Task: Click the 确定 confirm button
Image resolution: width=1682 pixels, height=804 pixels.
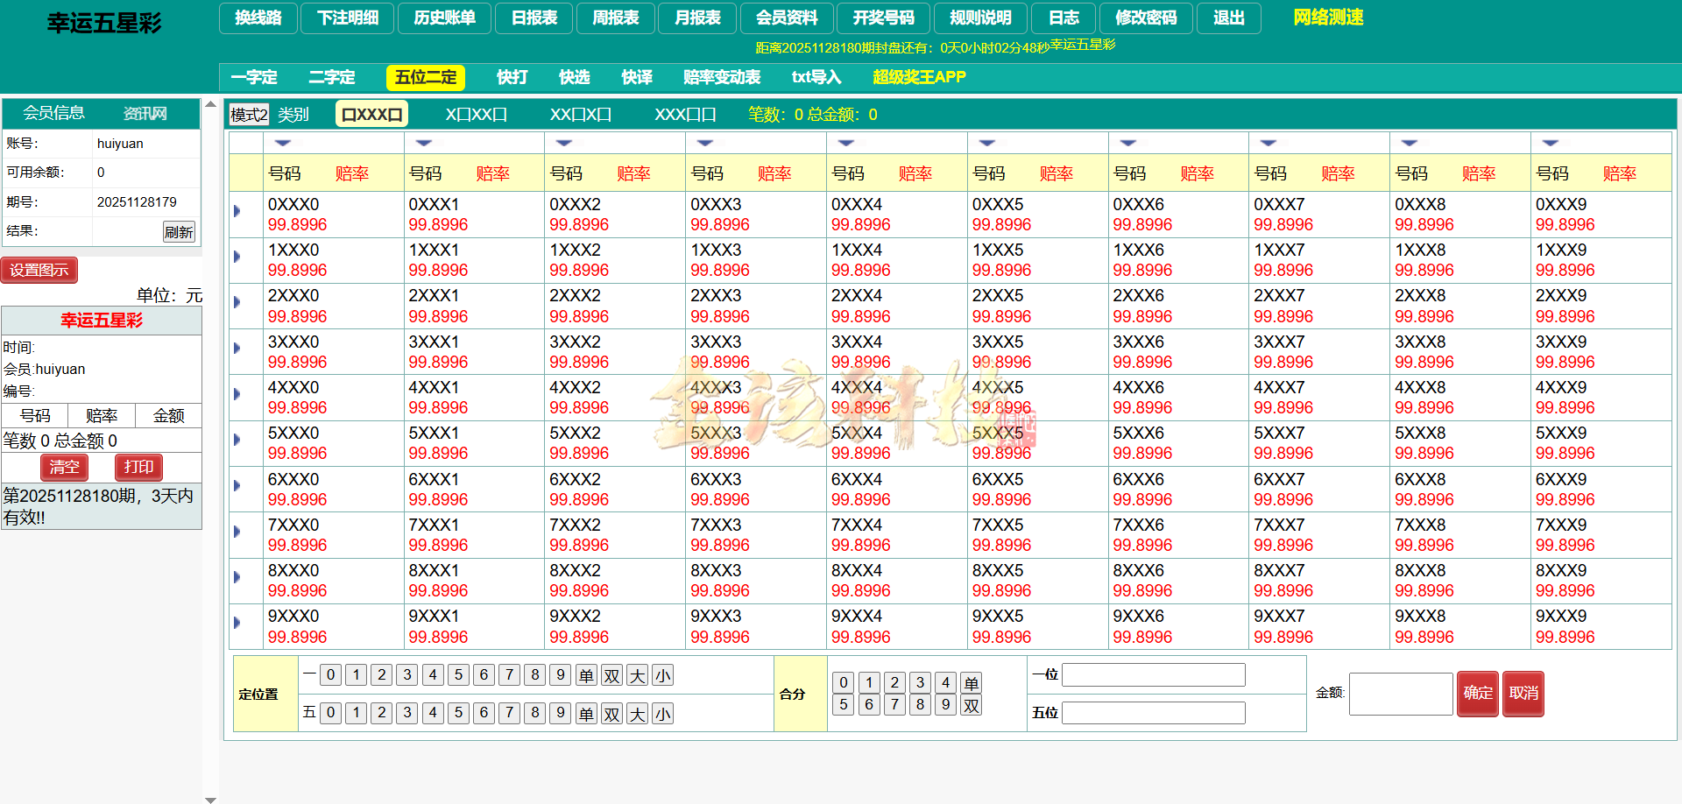Action: pos(1478,694)
